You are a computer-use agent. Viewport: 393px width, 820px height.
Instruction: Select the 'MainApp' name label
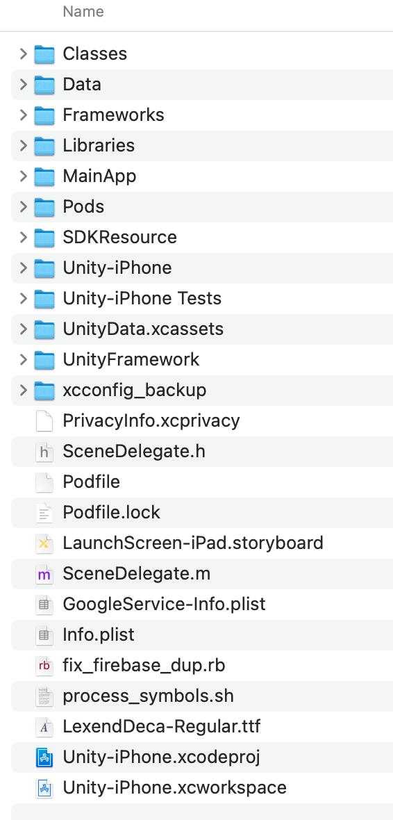tap(99, 177)
